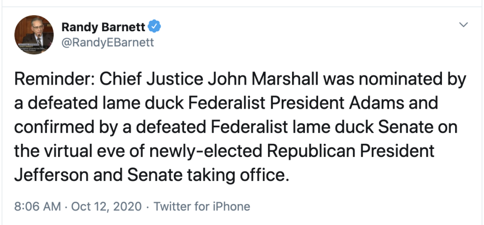Open Randy Barnett's profile avatar
This screenshot has height=225, width=484.
[34, 34]
